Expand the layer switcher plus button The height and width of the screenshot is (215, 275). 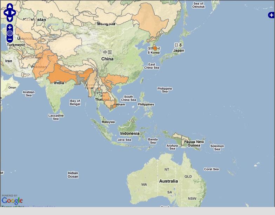(271, 15)
